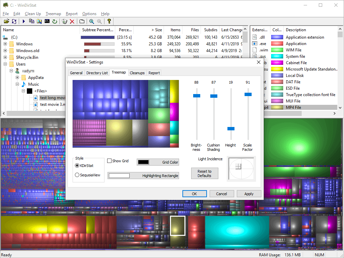Click the Highlighting Rectangle color button
This screenshot has width=344, height=258.
click(x=143, y=176)
